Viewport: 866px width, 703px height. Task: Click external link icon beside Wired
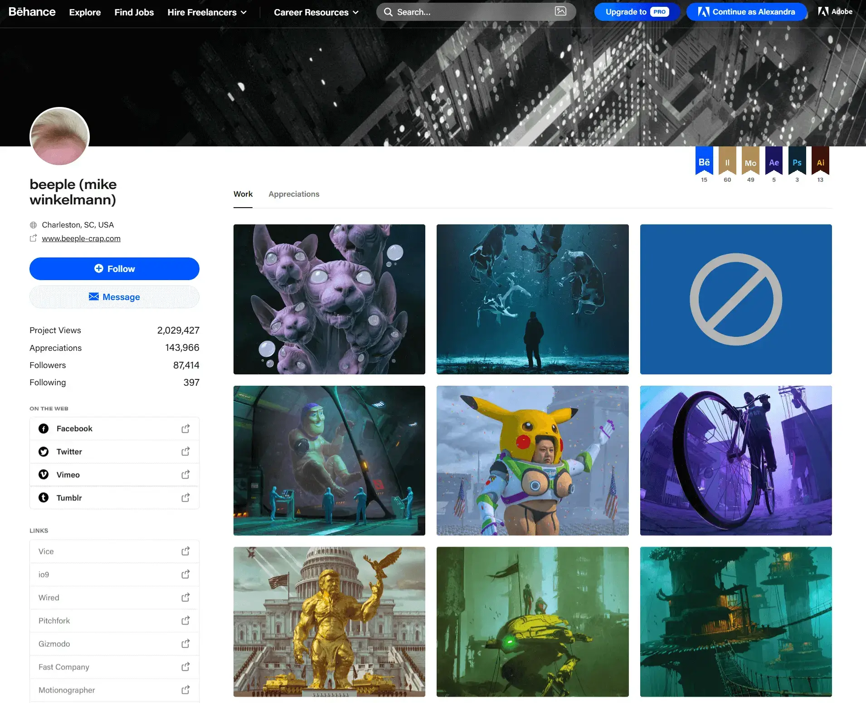click(185, 597)
